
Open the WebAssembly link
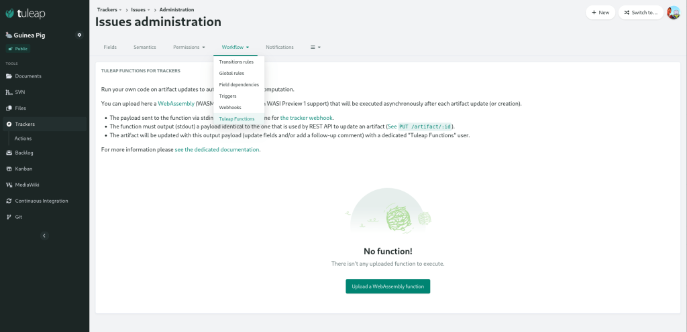coord(176,104)
